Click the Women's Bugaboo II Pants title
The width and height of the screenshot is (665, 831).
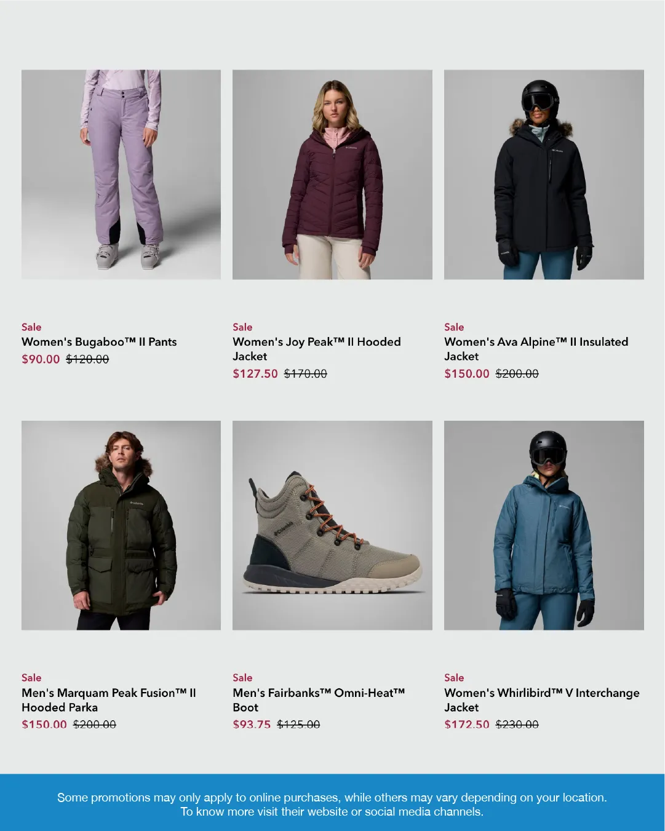[99, 342]
